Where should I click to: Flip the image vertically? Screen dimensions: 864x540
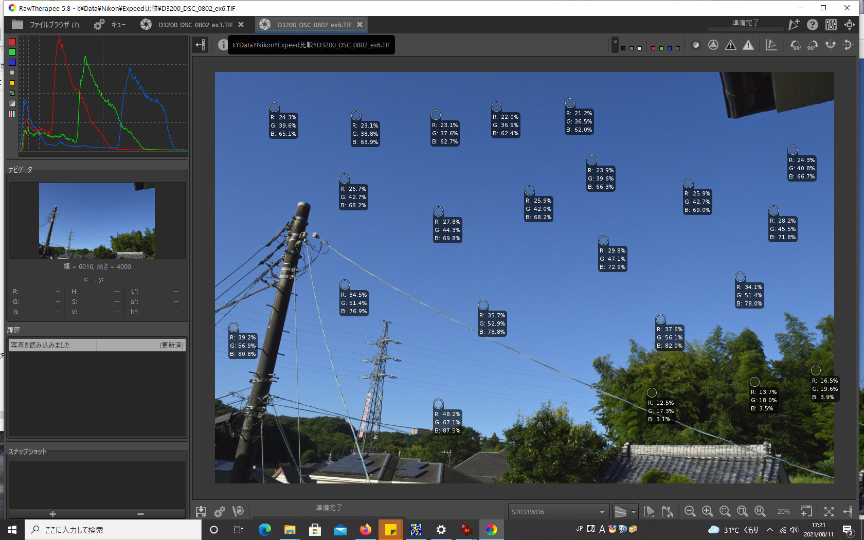point(848,45)
